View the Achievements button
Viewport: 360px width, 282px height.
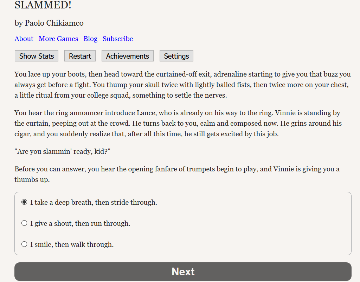coord(127,56)
